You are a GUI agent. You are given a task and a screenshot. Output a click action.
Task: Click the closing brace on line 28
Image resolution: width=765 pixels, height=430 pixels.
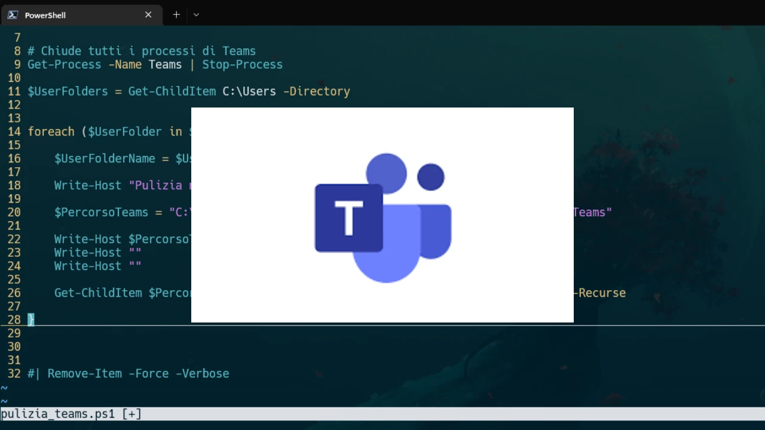(31, 320)
